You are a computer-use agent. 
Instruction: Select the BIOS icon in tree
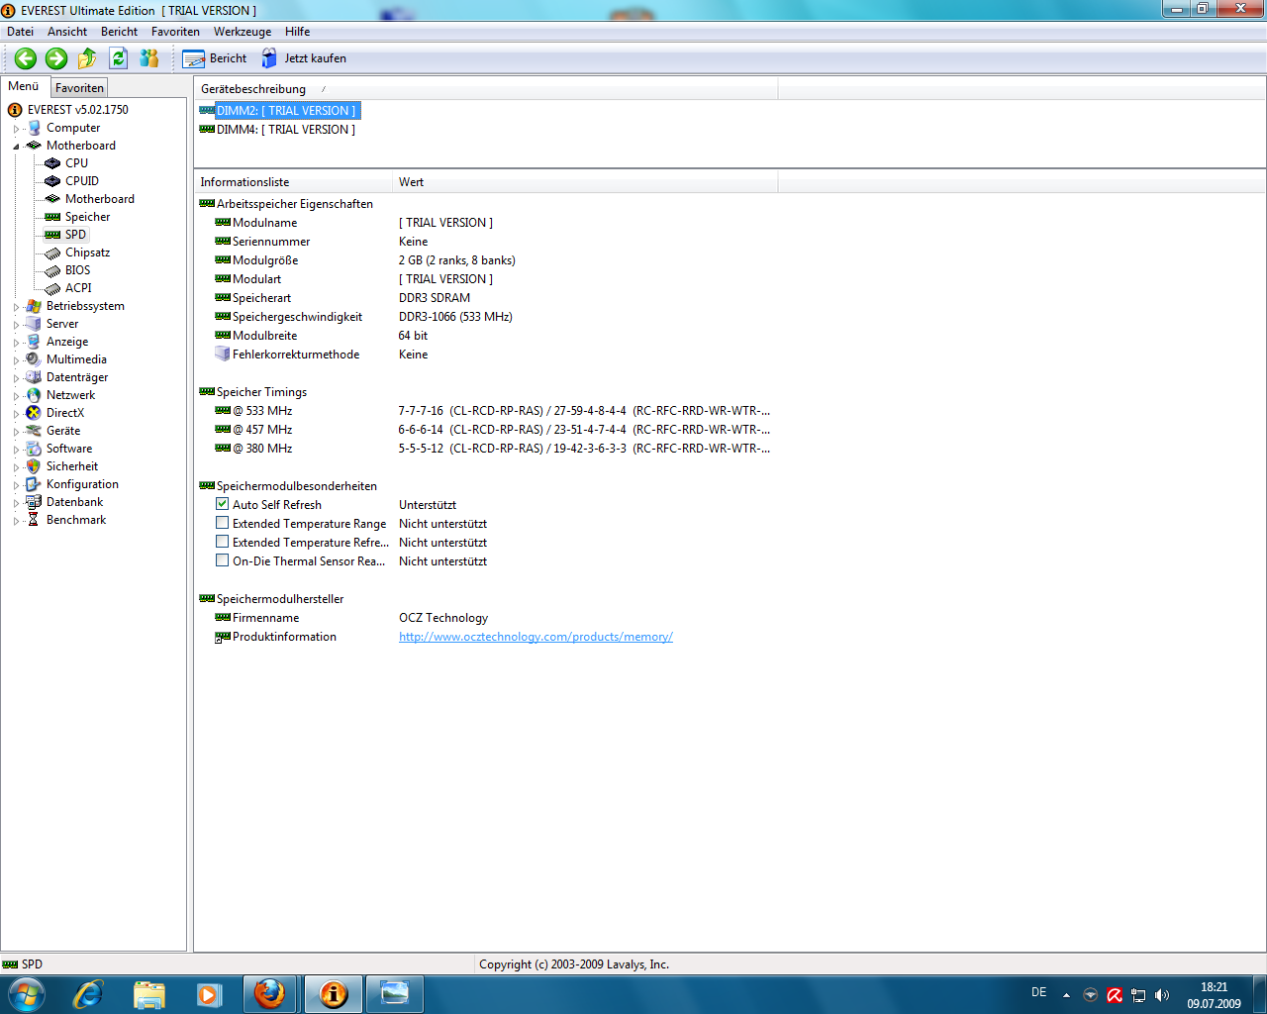52,270
